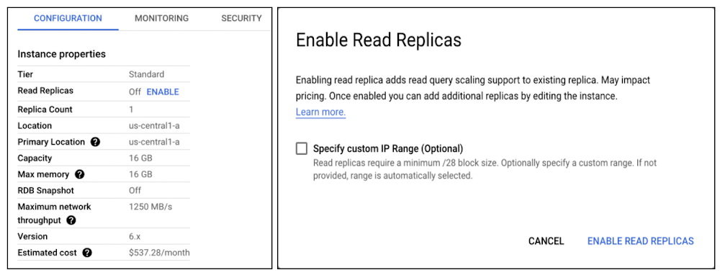This screenshot has width=720, height=275.
Task: Select the Standard tier value
Action: pos(146,74)
